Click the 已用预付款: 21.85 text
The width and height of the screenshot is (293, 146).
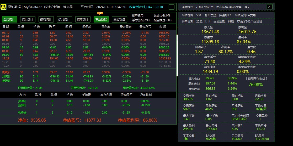[x=30, y=88]
